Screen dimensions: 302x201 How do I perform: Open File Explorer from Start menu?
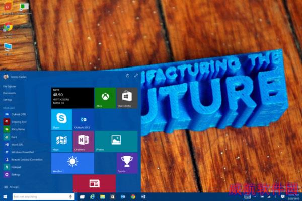pyautogui.click(x=10, y=86)
